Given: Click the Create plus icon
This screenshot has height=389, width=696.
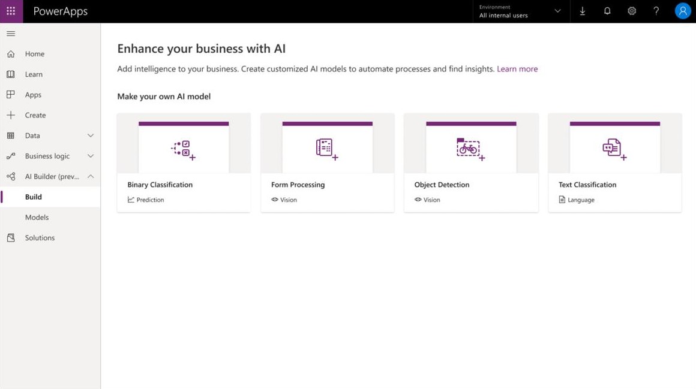Looking at the screenshot, I should click(x=11, y=115).
